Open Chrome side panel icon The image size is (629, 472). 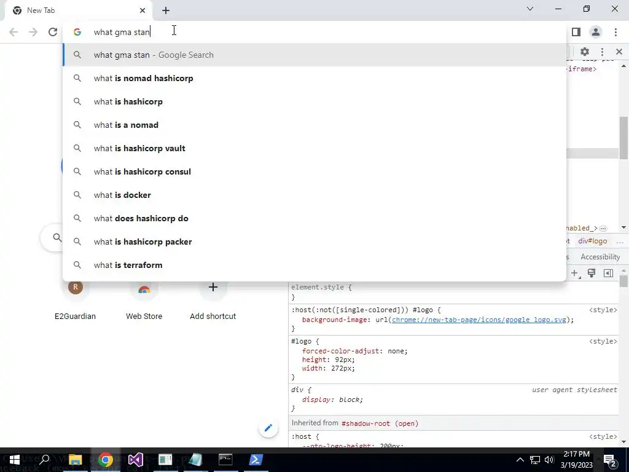click(x=576, y=32)
